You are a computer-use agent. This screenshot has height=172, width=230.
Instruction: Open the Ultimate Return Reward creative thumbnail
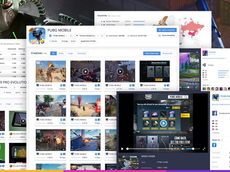(155, 71)
